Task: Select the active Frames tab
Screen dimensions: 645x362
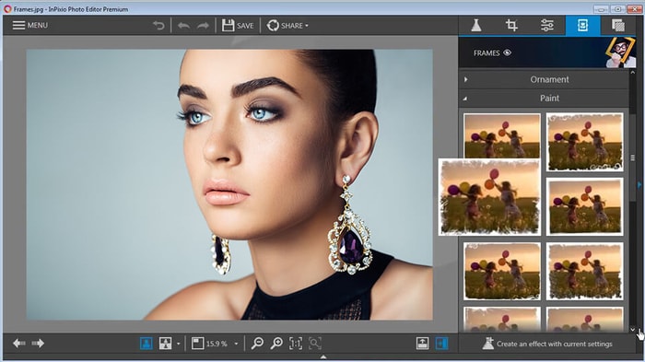Action: tap(582, 26)
